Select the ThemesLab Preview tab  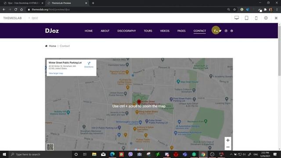coord(67,3)
